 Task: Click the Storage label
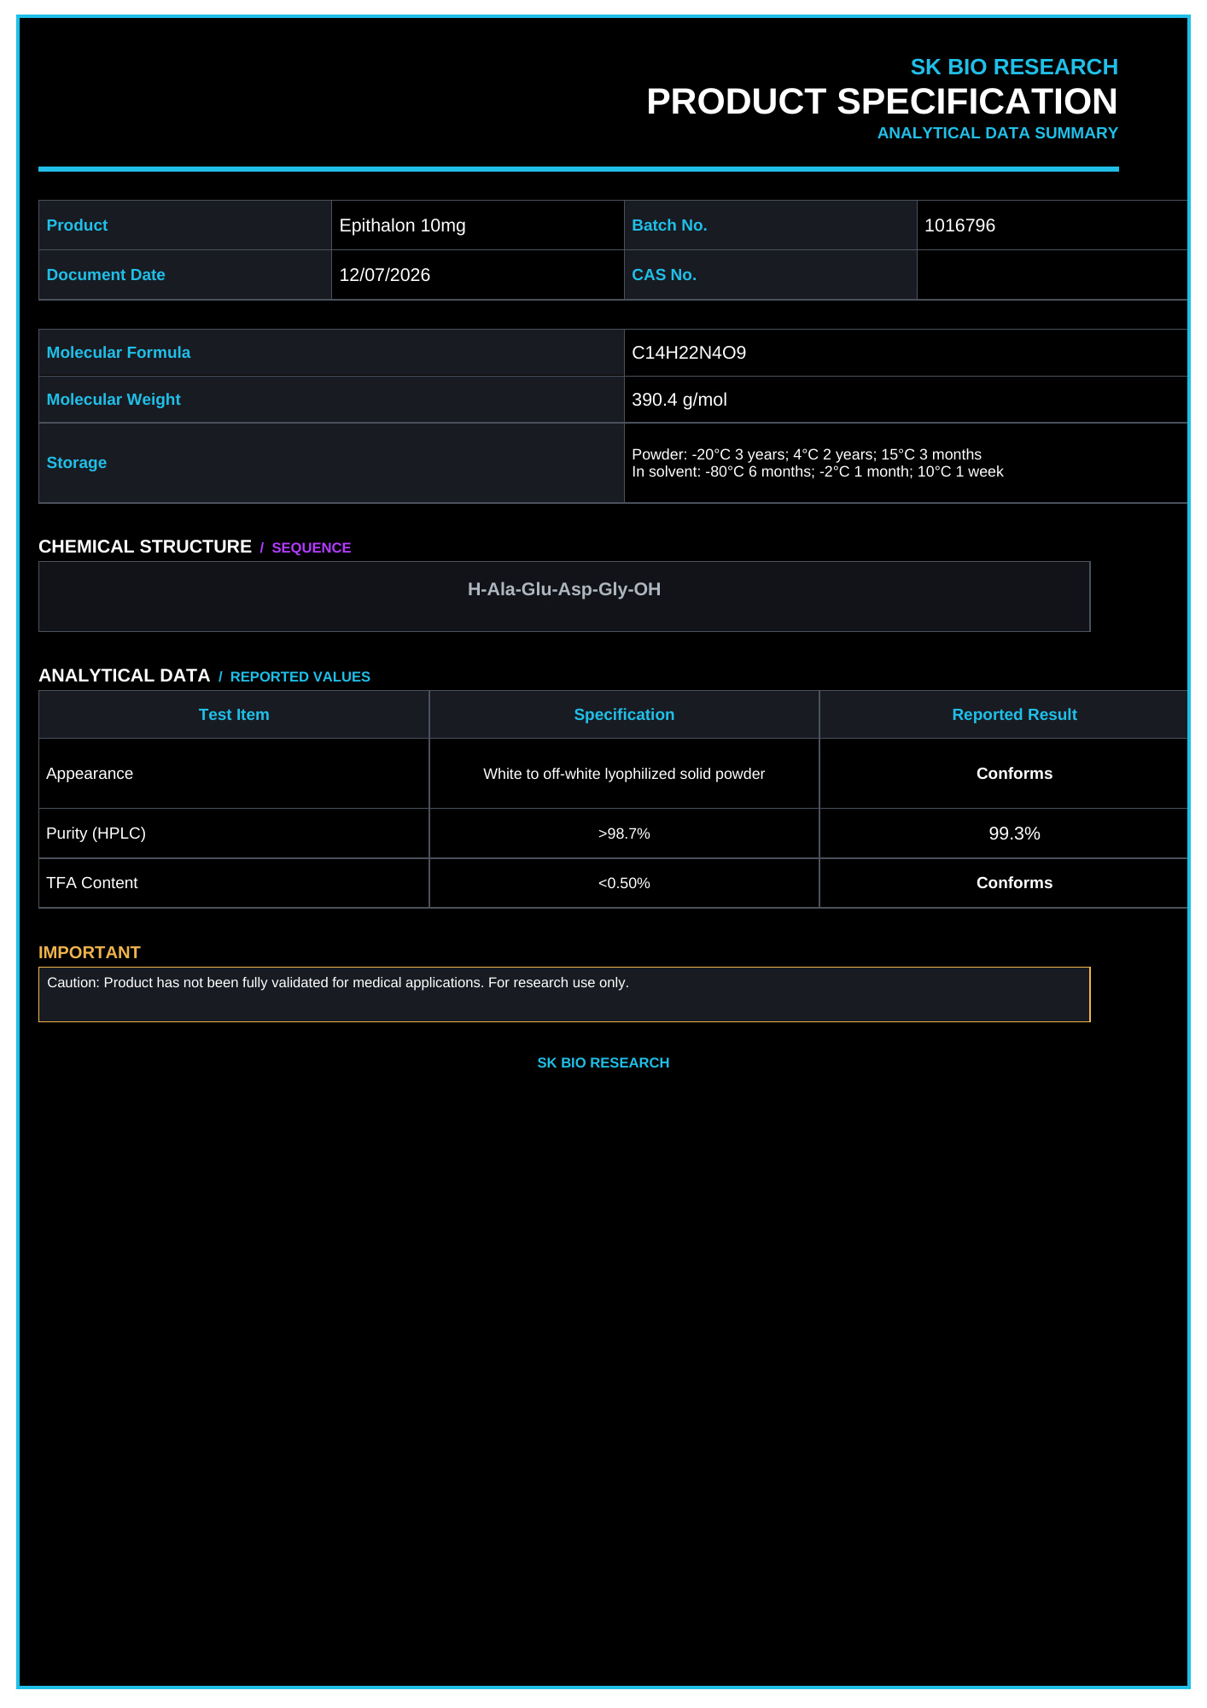tap(77, 463)
